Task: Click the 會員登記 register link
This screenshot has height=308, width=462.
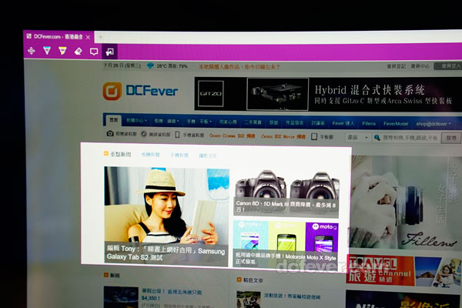Action: coord(396,66)
